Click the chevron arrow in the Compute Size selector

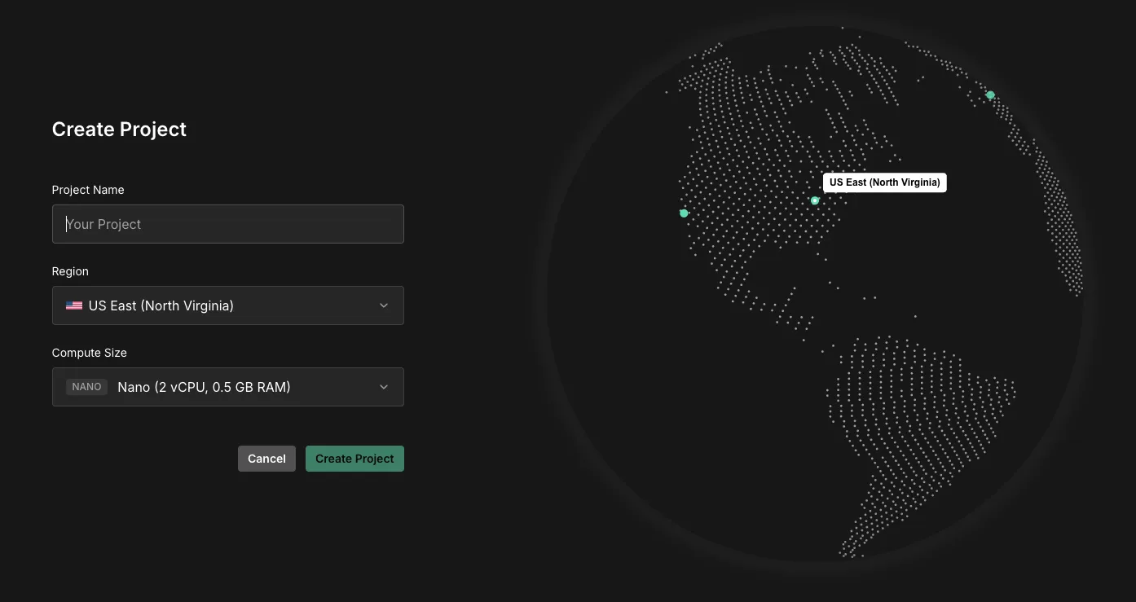coord(384,387)
